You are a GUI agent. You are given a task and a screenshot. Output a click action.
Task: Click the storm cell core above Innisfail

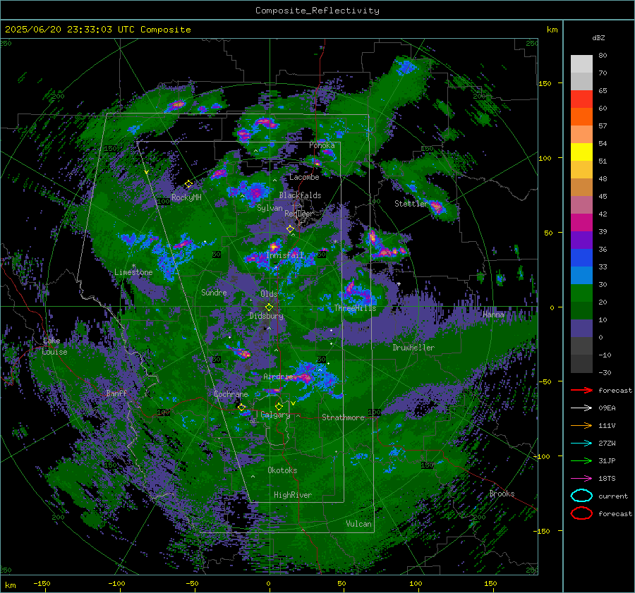274,246
